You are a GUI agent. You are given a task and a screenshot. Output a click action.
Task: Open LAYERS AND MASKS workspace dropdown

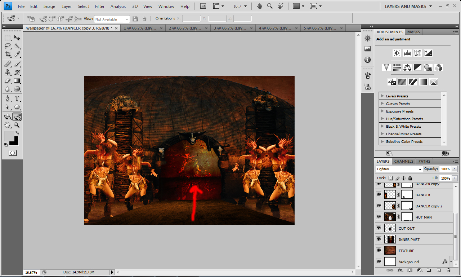click(408, 6)
